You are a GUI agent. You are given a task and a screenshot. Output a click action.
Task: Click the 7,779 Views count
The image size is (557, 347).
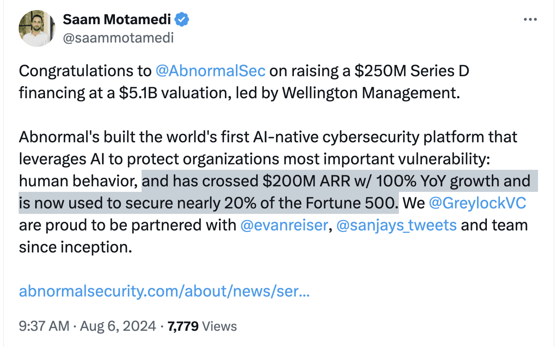pyautogui.click(x=202, y=326)
